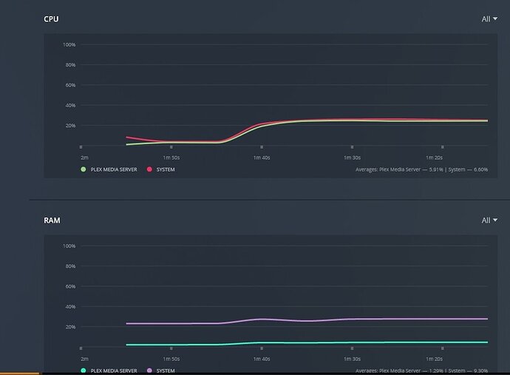
Task: Select the RAM section heading
Action: 52,220
